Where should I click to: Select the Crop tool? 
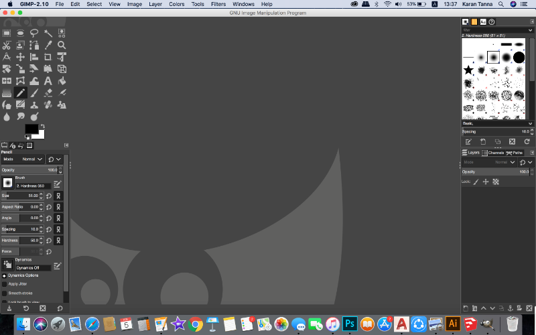[48, 57]
